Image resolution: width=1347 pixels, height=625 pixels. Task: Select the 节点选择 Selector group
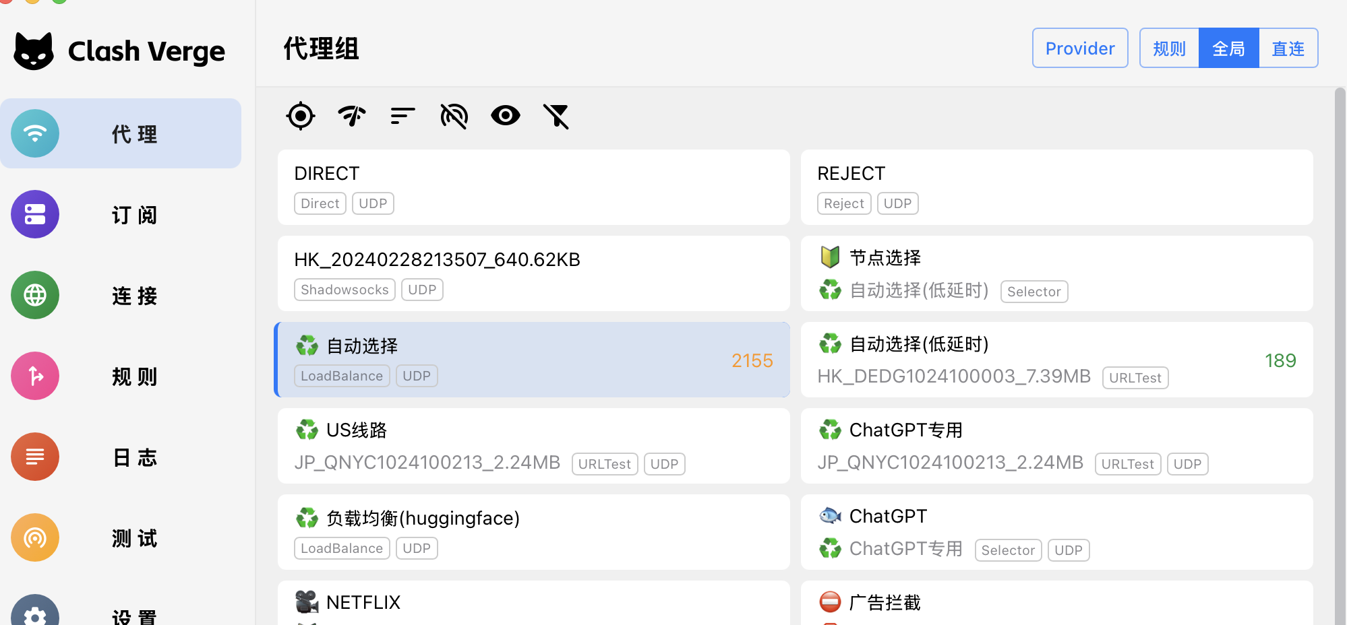[x=1056, y=273]
